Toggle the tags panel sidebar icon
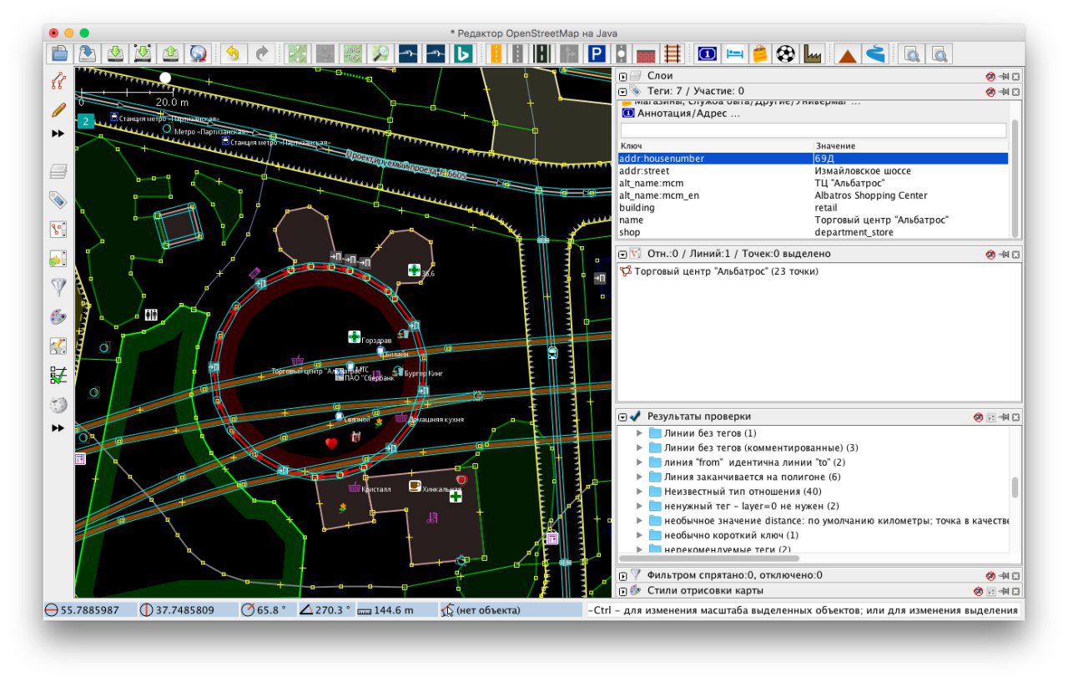Viewport: 1068px width, 682px height. 58,200
